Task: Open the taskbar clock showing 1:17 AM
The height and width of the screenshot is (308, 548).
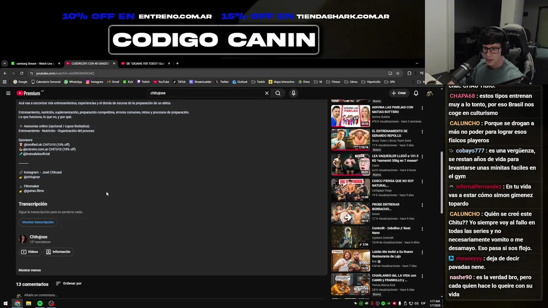Action: (x=435, y=303)
